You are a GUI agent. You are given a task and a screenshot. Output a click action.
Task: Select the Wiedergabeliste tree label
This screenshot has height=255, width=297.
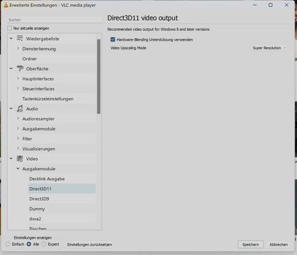pos(43,39)
